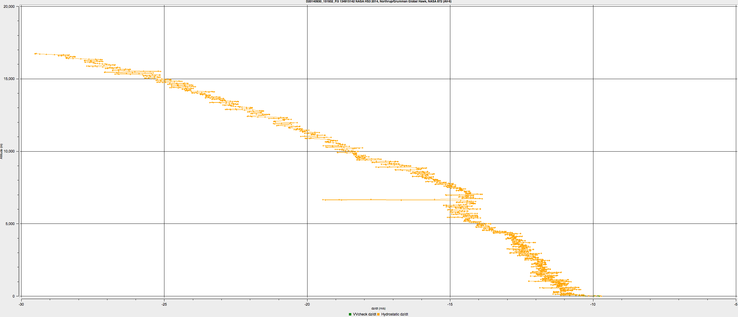738x317 pixels.
Task: Click the 0 altitude tick label
Action: click(13, 296)
